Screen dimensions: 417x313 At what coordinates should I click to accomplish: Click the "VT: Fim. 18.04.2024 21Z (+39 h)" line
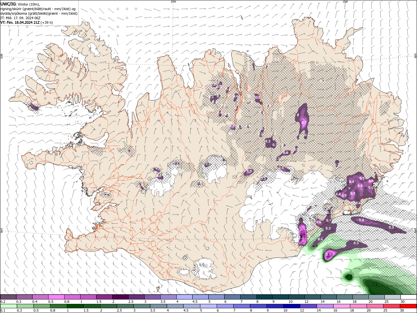[x=27, y=22]
